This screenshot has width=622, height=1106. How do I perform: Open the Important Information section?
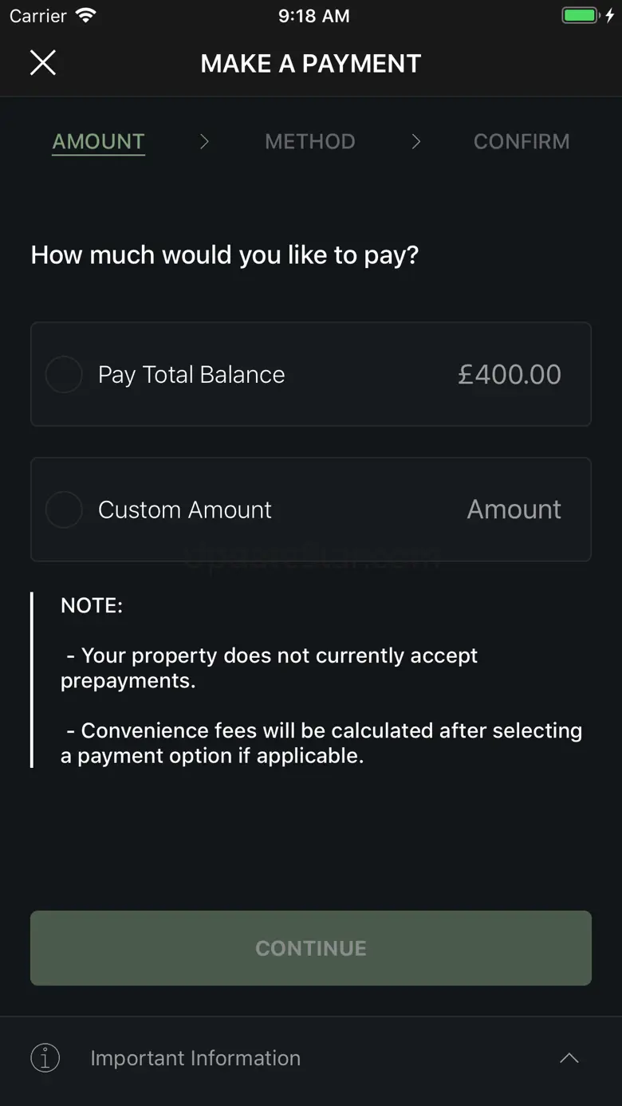tap(195, 1058)
